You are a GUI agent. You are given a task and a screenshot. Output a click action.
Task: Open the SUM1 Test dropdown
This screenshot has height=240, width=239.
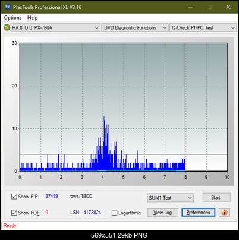pyautogui.click(x=171, y=198)
